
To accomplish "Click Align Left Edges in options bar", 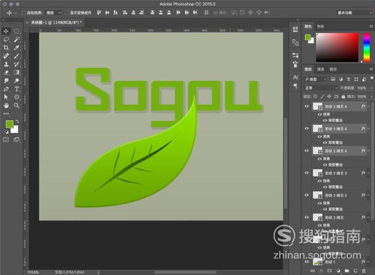I will [125, 13].
